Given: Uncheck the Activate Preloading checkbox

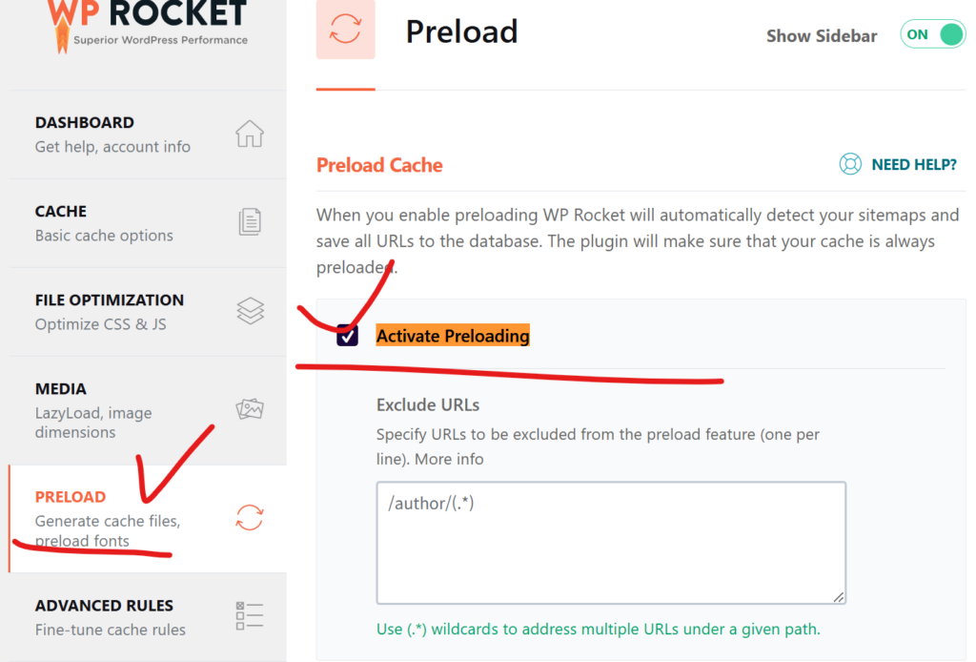Looking at the screenshot, I should [x=347, y=336].
